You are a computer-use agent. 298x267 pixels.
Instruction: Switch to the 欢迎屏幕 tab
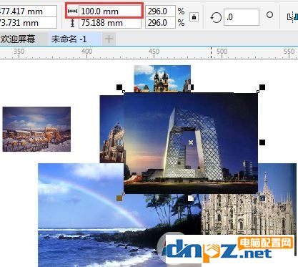(x=24, y=39)
